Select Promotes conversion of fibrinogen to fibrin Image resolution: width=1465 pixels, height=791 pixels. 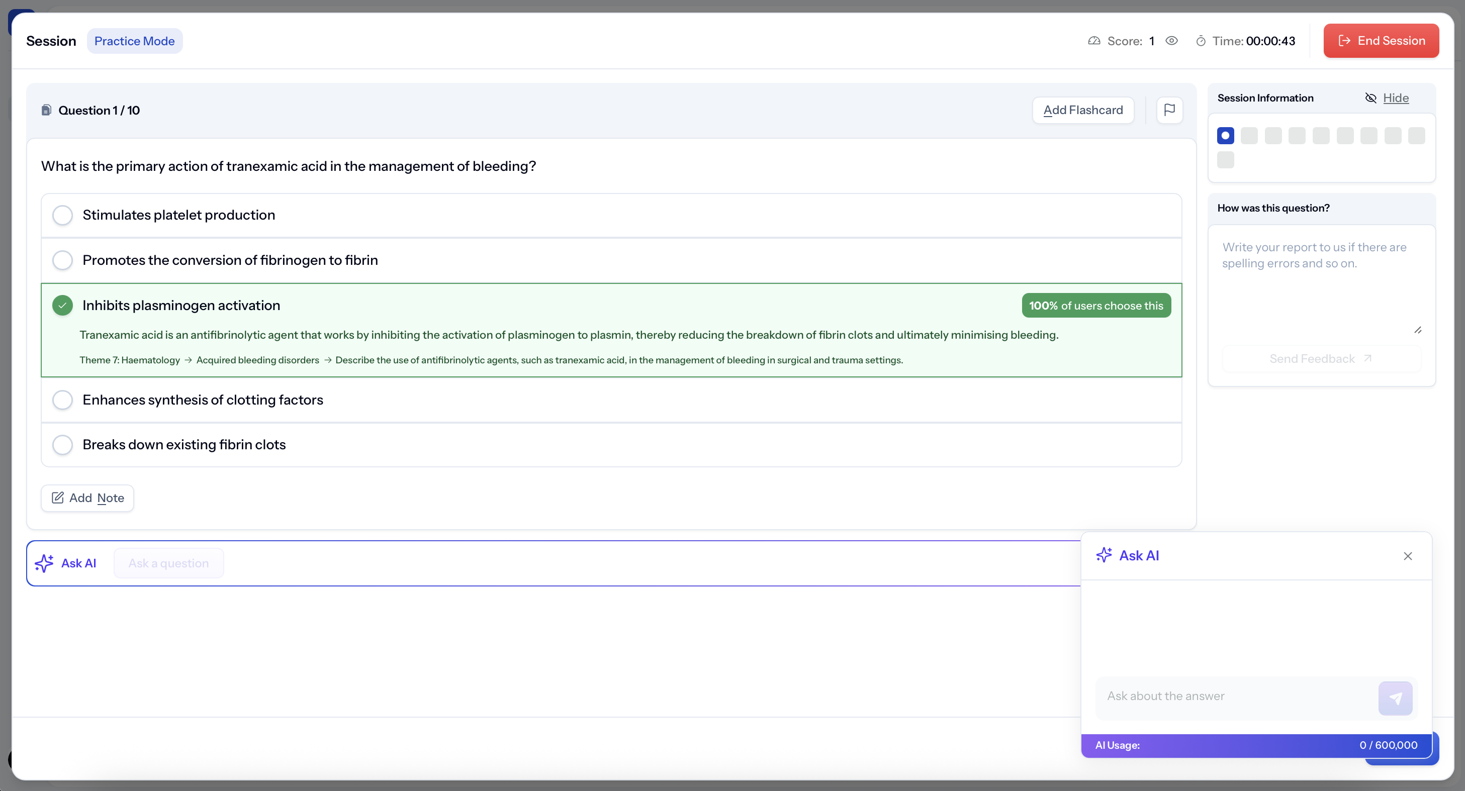pos(62,260)
